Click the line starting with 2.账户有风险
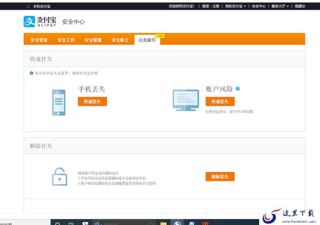The height and width of the screenshot is (225, 320). pos(117,184)
